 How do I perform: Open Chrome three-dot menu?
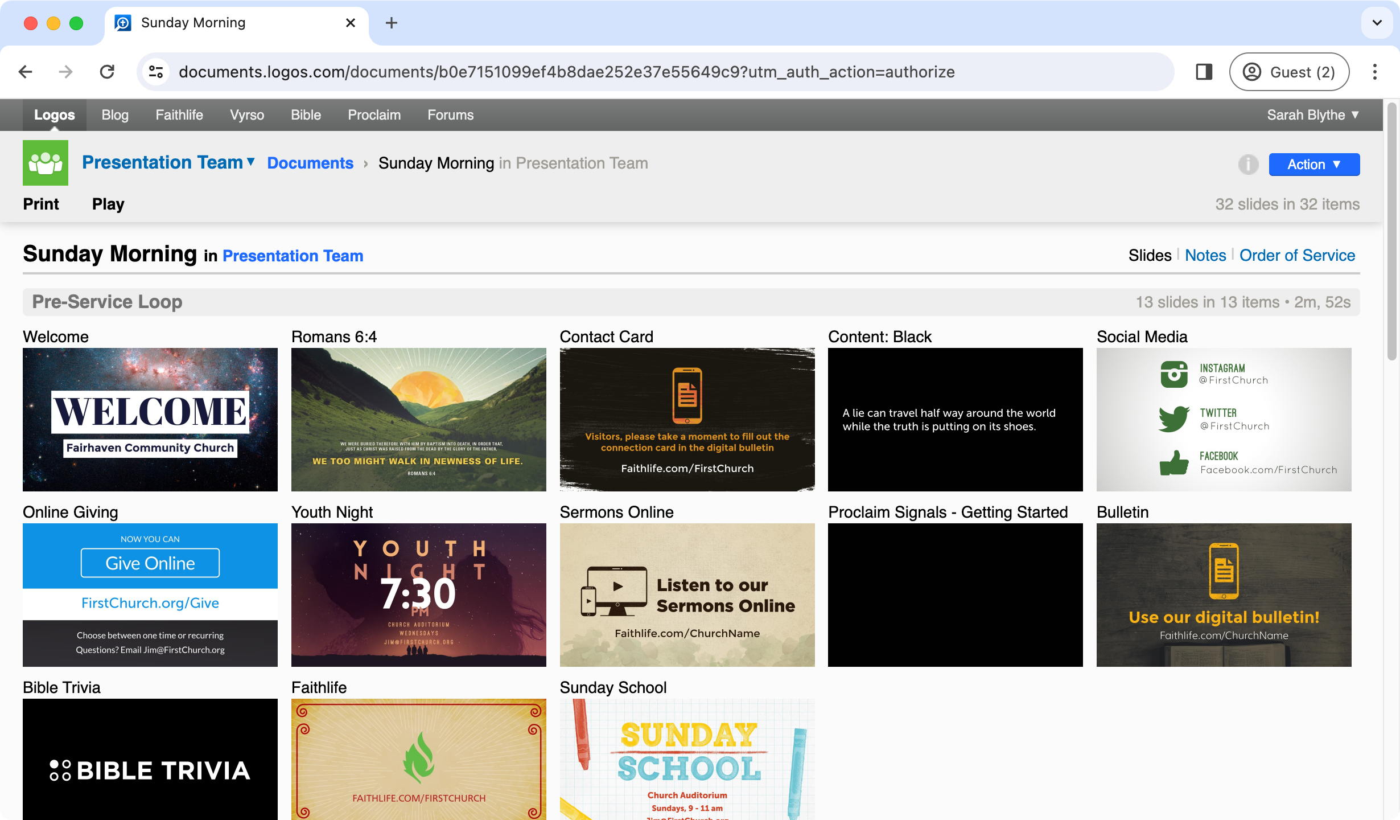tap(1374, 72)
